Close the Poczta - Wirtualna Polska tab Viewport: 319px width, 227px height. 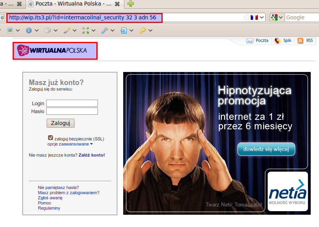coord(117,4)
